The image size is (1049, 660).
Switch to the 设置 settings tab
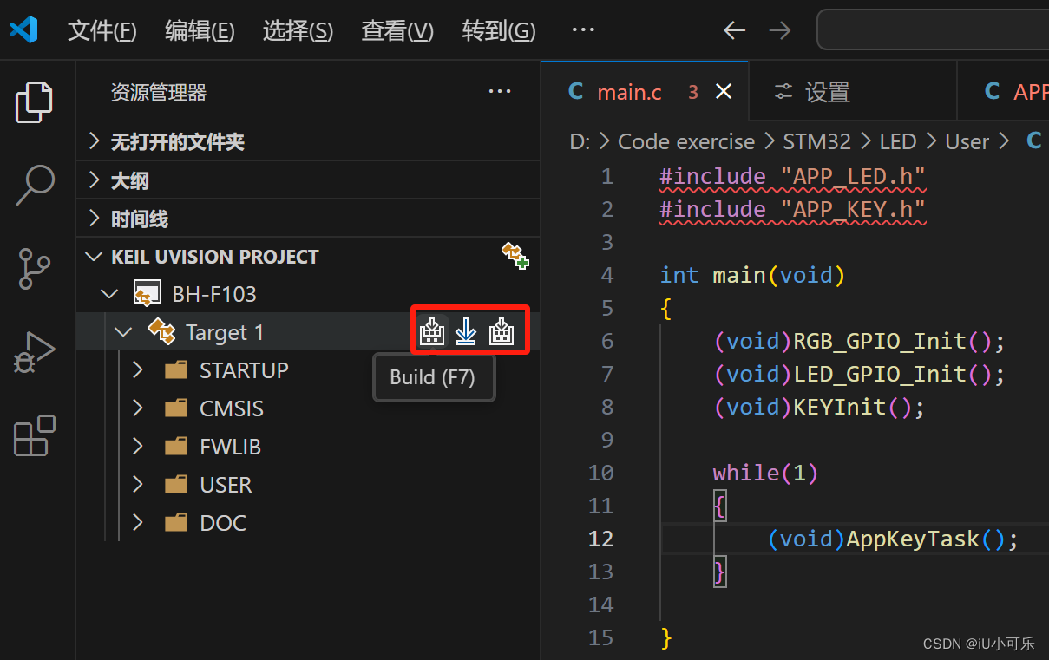(852, 92)
